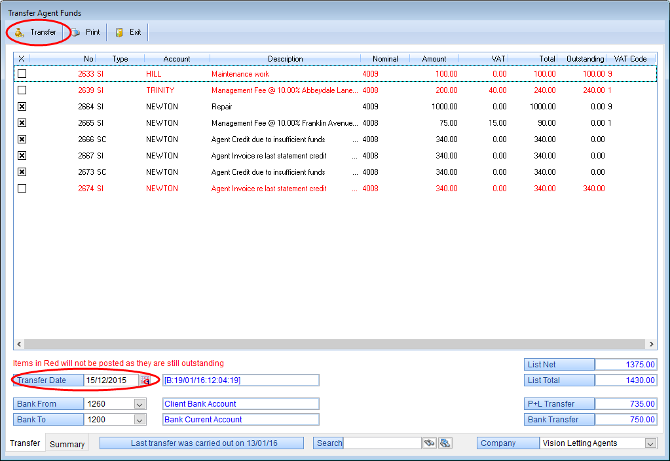Click into the Search input field
Screen dimensions: 670x461
point(382,443)
